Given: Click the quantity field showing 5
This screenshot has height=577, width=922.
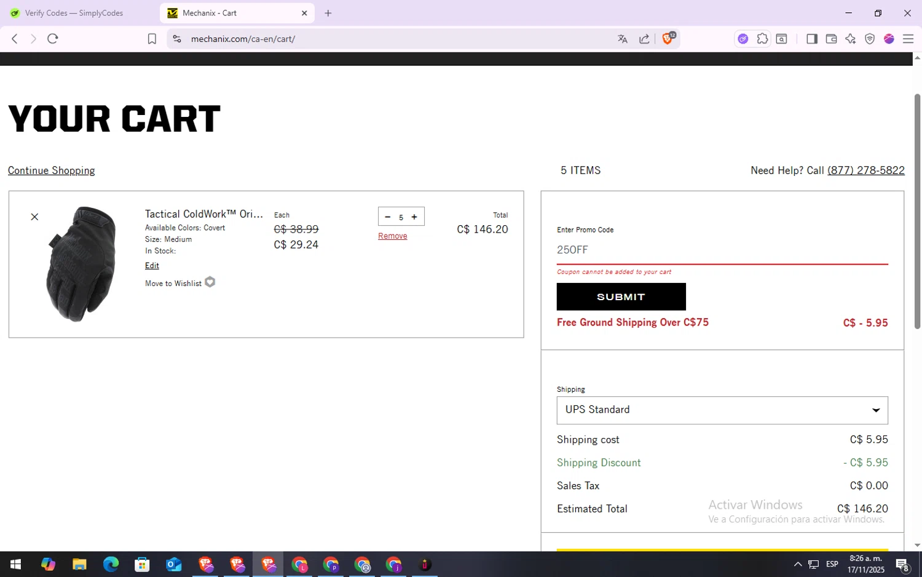Looking at the screenshot, I should click(401, 217).
